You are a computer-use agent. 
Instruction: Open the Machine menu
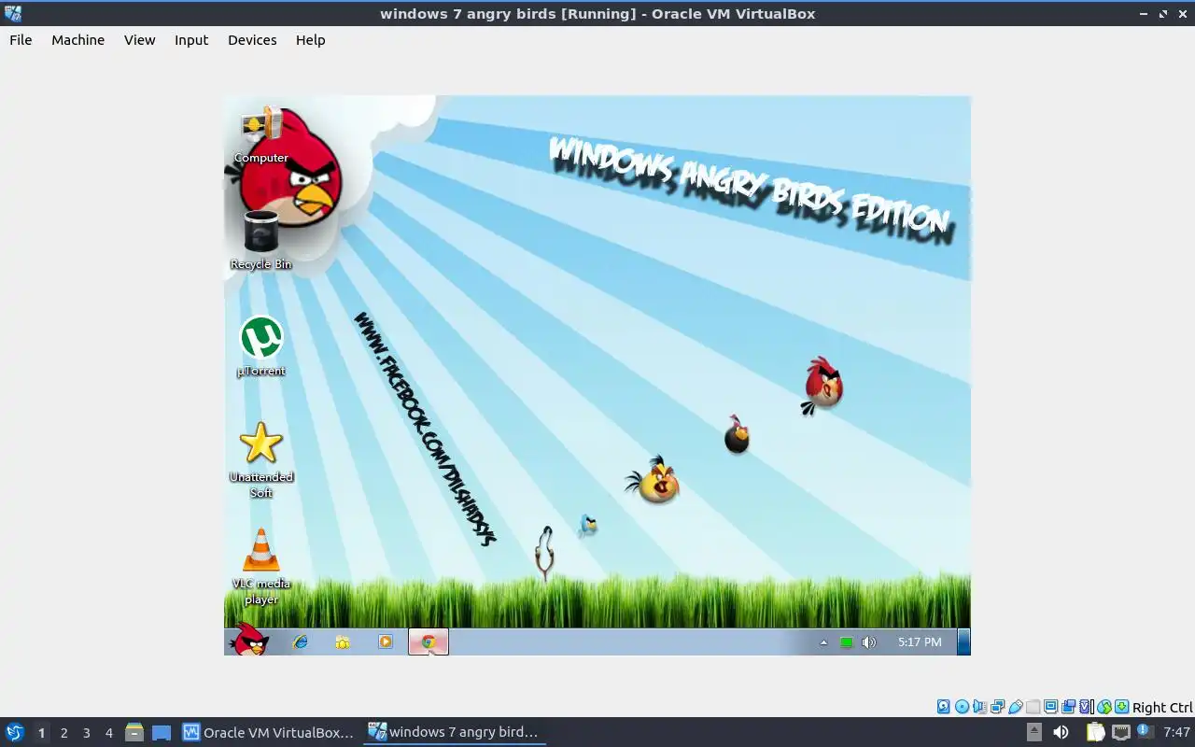click(78, 40)
